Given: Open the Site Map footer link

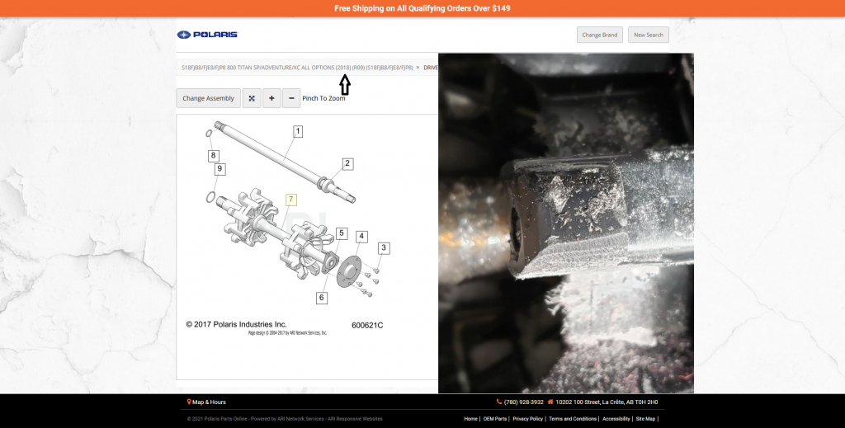Looking at the screenshot, I should point(645,419).
